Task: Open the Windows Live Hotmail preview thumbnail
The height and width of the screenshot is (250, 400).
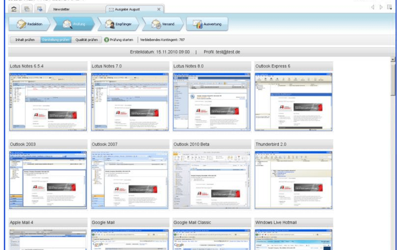Action: pos(293,239)
